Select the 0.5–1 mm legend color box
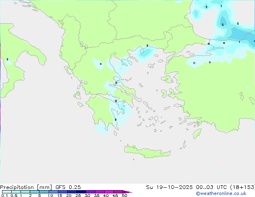 [x=16, y=192]
